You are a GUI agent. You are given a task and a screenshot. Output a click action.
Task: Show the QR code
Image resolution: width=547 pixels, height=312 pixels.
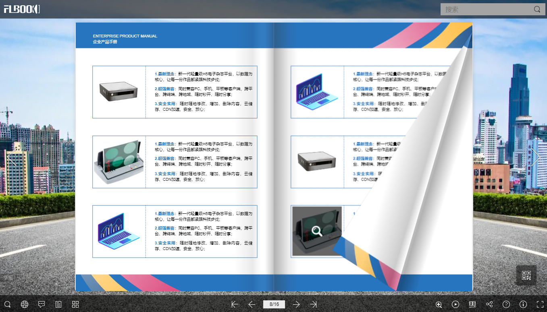pyautogui.click(x=526, y=275)
